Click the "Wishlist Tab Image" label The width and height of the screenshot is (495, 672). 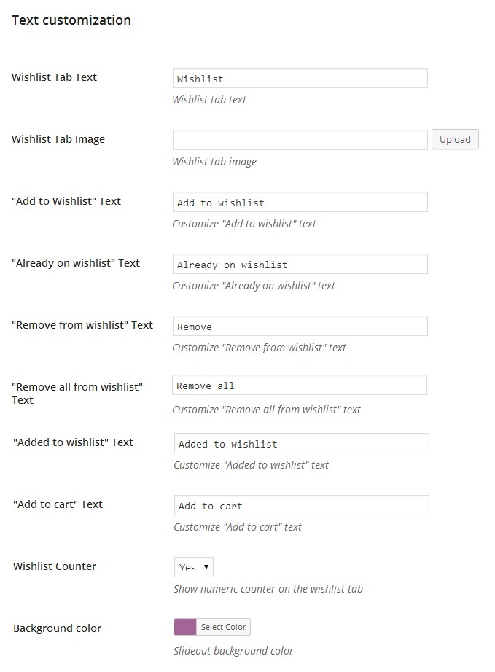pyautogui.click(x=58, y=139)
